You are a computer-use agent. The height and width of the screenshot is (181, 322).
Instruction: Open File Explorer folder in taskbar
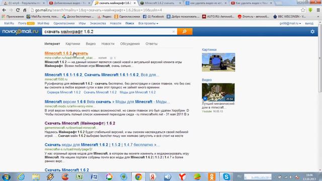click(x=36, y=176)
